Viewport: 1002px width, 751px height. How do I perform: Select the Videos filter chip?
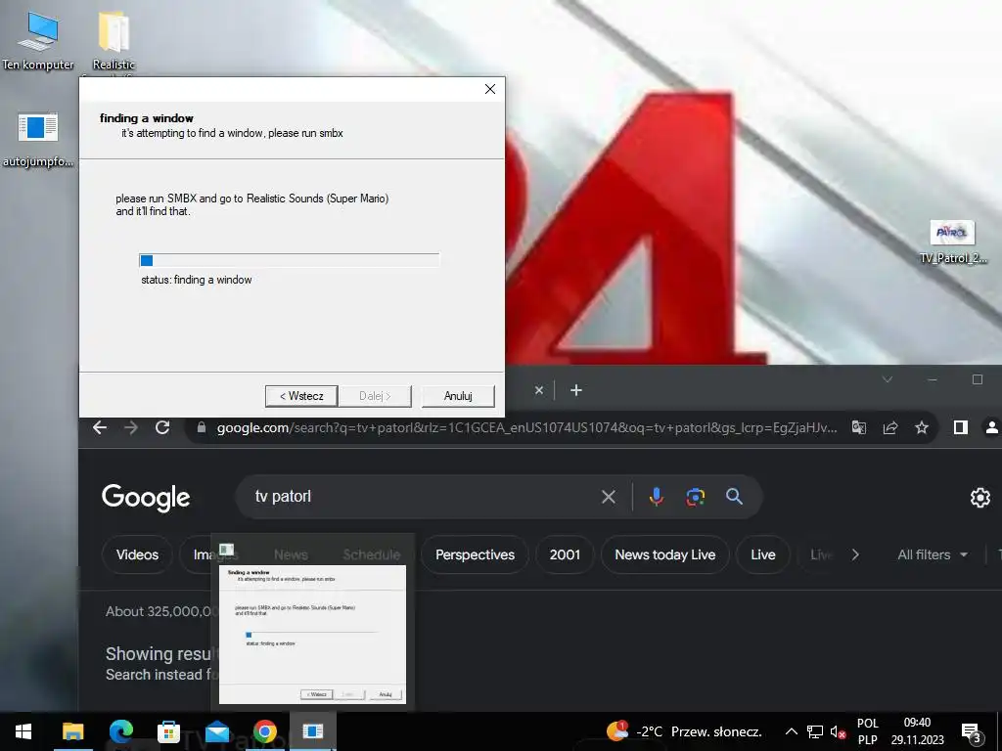pyautogui.click(x=137, y=554)
